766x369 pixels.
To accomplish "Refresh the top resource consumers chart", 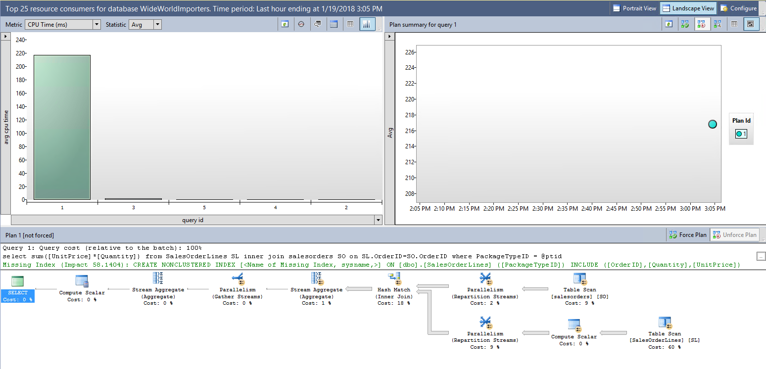I will tap(285, 24).
